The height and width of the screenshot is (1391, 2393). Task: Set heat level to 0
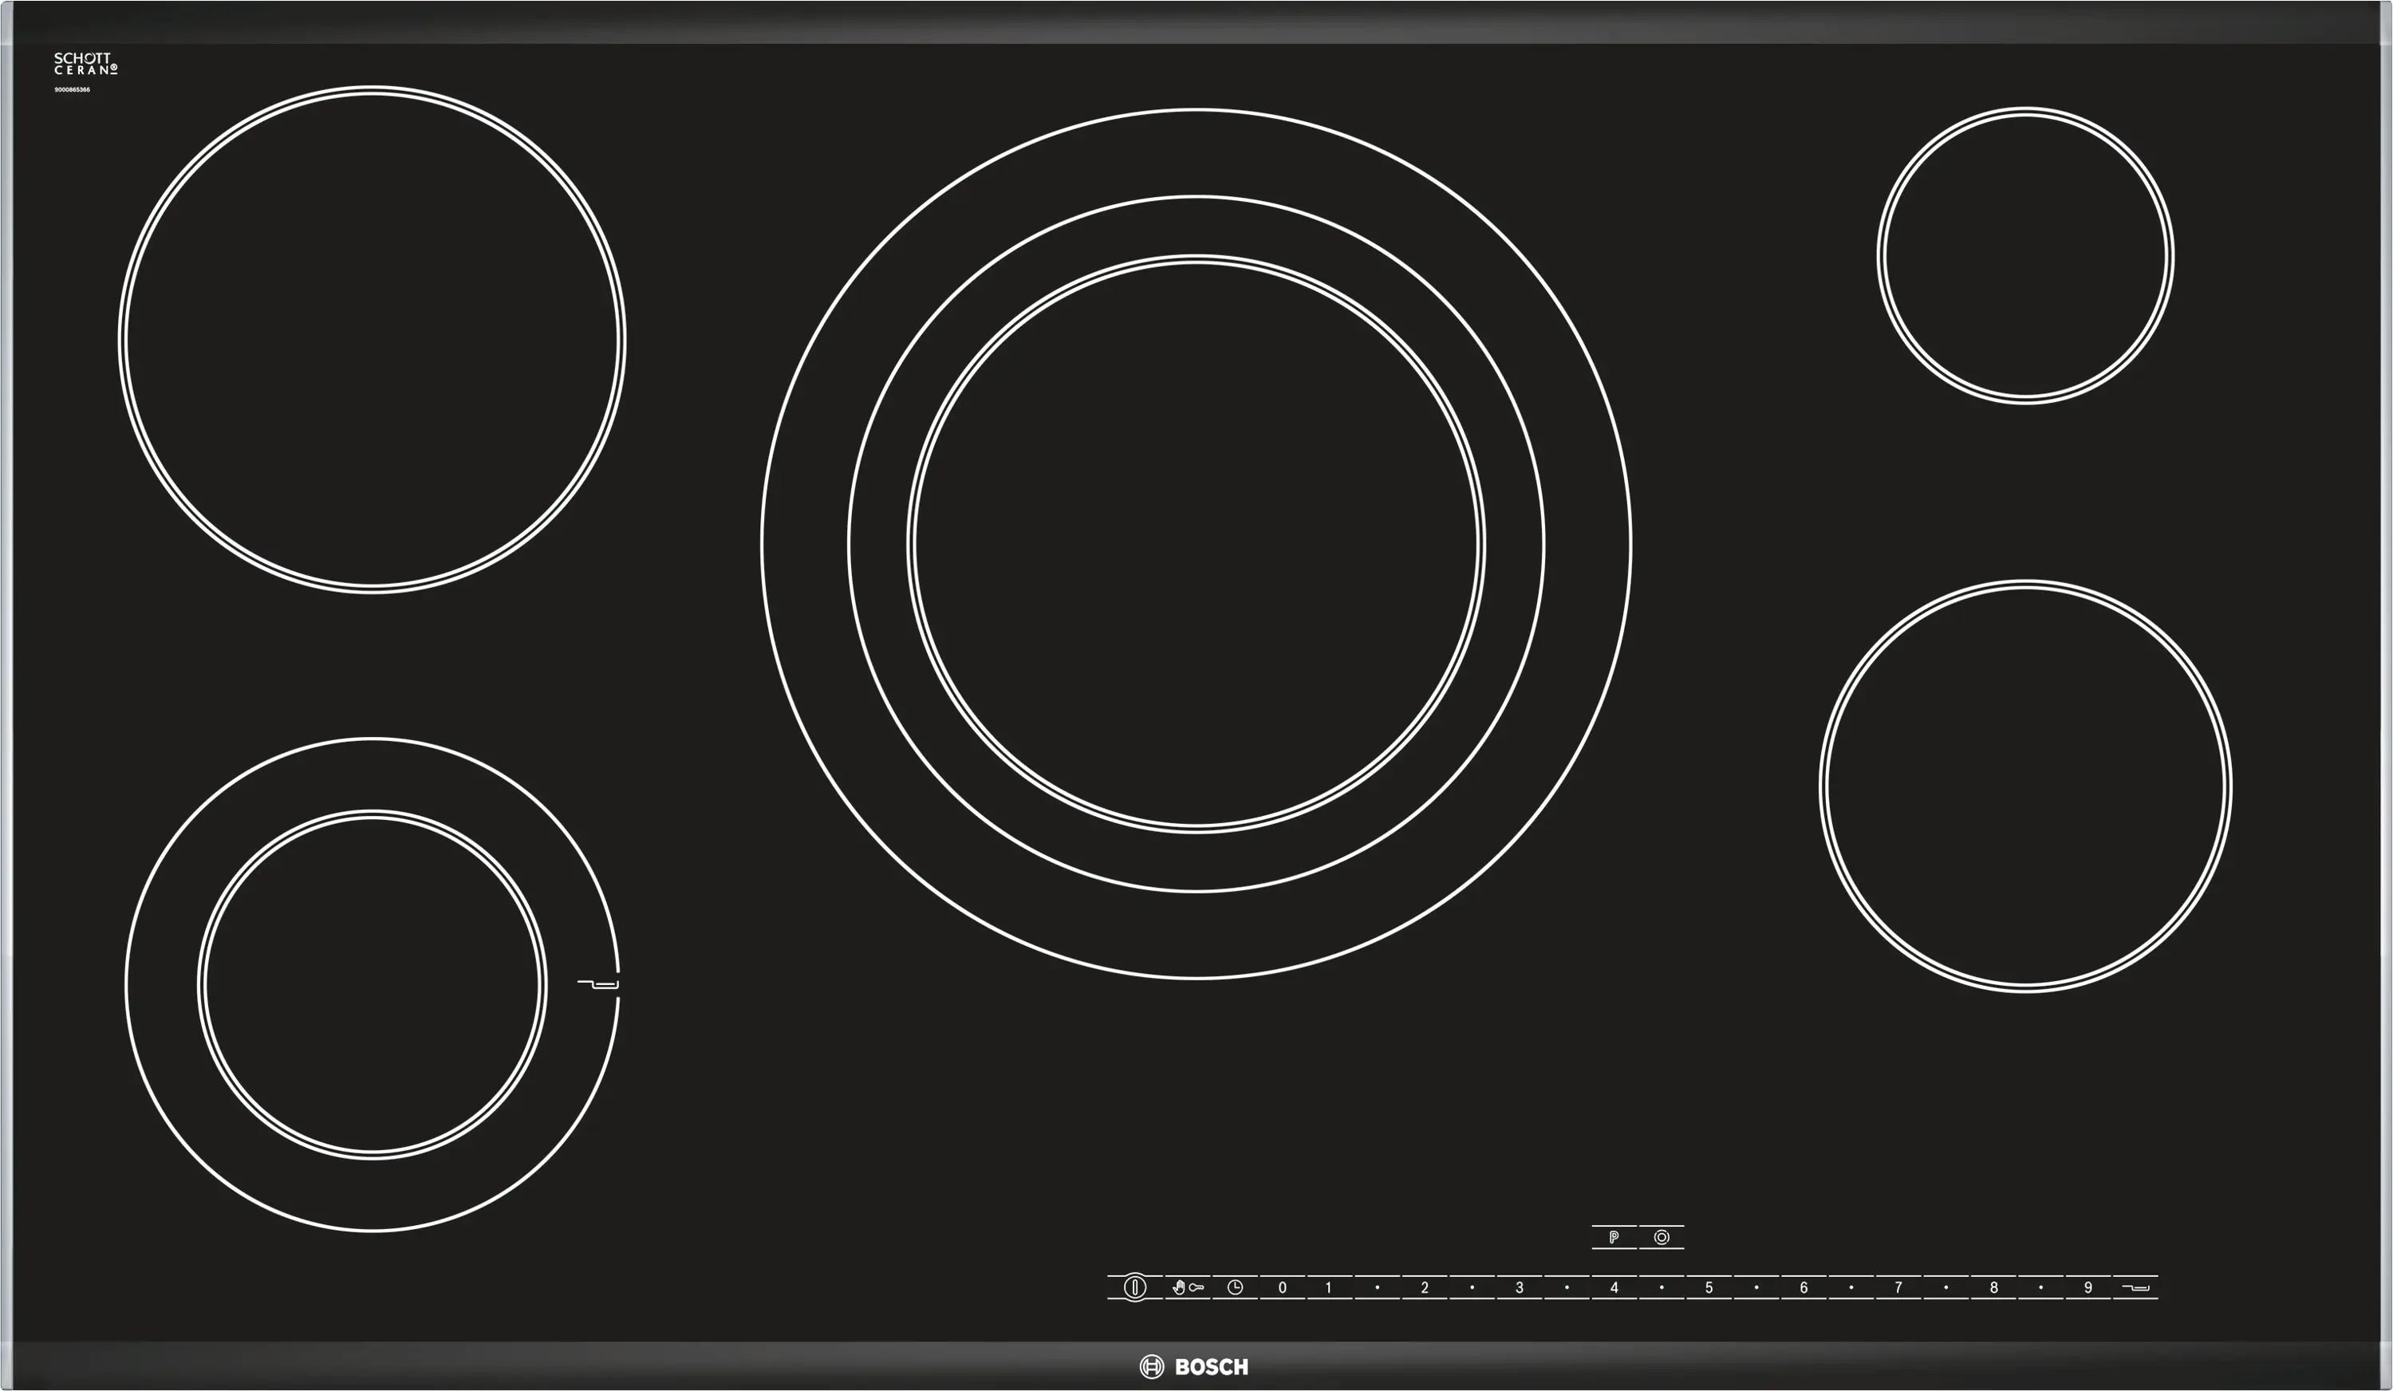click(x=1282, y=1287)
